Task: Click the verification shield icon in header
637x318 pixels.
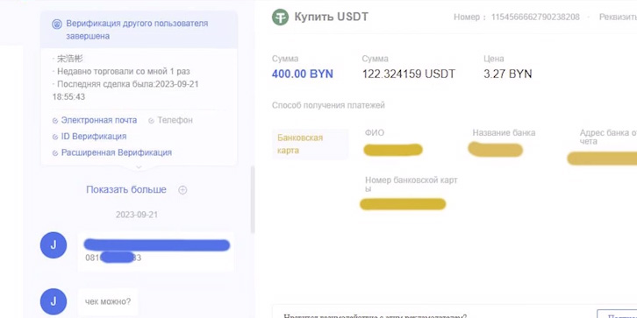Action: (57, 25)
